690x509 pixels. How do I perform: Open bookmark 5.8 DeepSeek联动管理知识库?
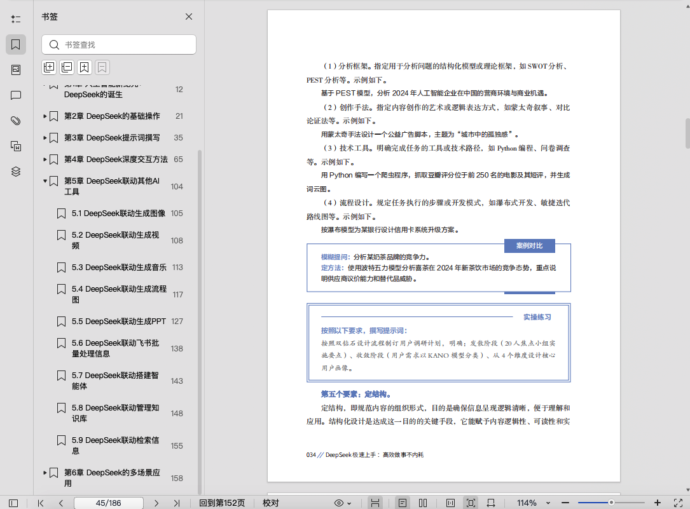(115, 413)
